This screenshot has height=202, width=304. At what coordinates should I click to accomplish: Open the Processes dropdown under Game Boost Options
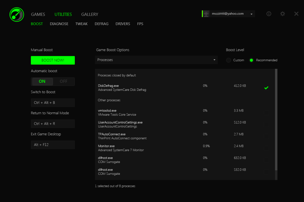click(156, 60)
